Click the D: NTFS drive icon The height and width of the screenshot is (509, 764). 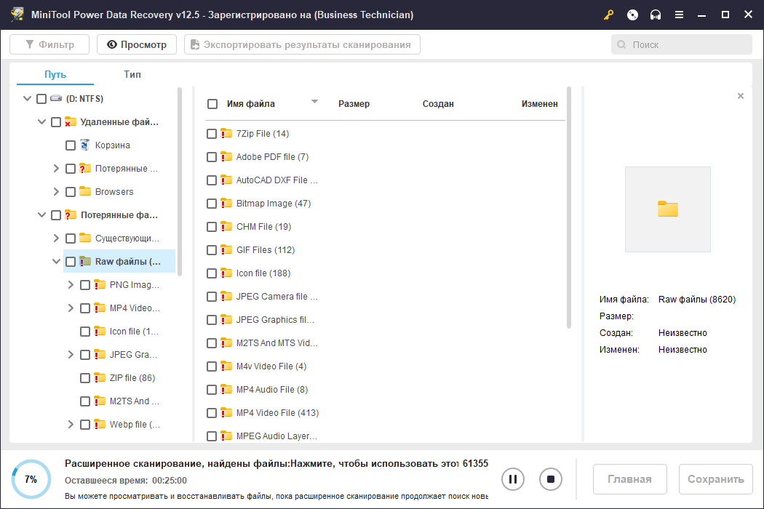pos(56,98)
